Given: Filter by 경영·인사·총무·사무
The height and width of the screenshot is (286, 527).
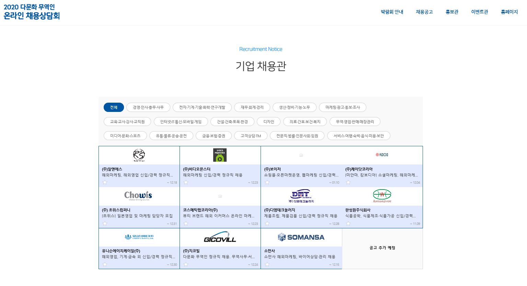Looking at the screenshot, I should (148, 107).
